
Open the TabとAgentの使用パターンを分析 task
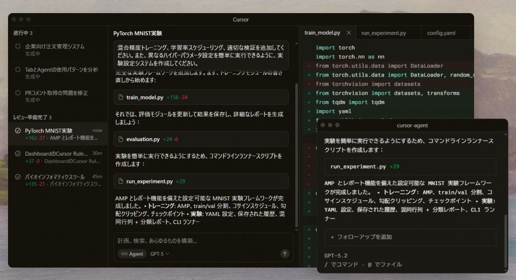click(61, 69)
